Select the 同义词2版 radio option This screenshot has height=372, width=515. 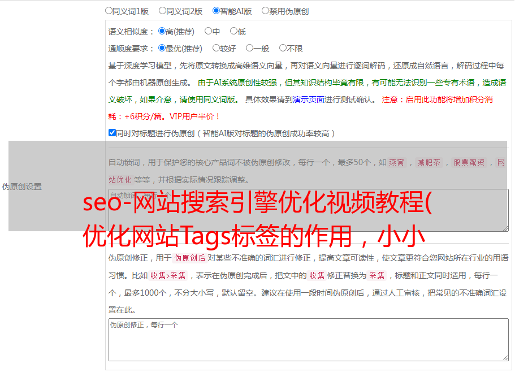pyautogui.click(x=162, y=11)
